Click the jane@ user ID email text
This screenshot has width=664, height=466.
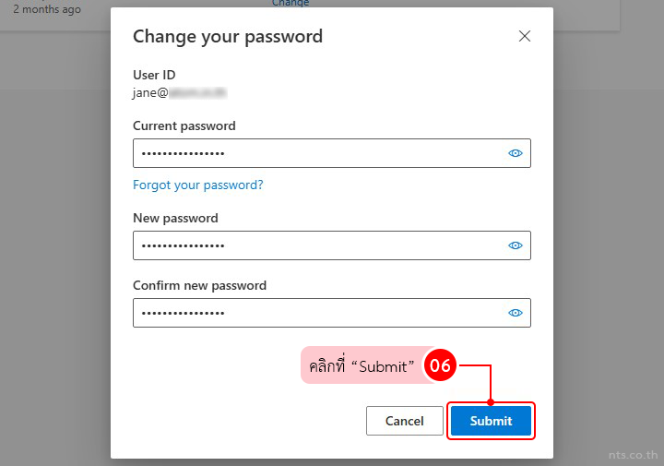pyautogui.click(x=179, y=92)
